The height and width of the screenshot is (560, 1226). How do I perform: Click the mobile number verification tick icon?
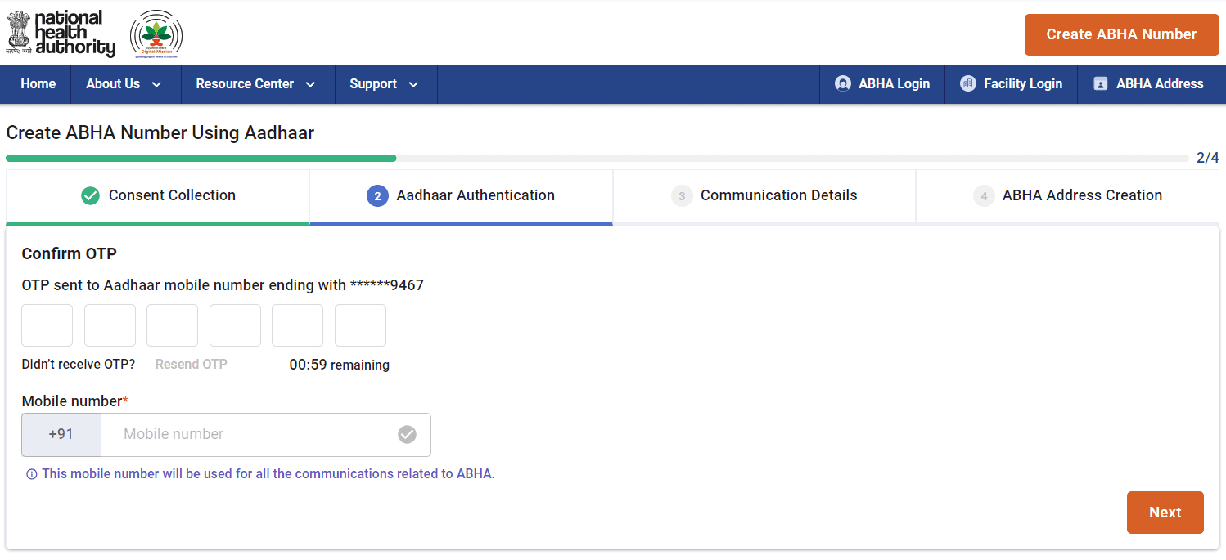click(x=407, y=435)
